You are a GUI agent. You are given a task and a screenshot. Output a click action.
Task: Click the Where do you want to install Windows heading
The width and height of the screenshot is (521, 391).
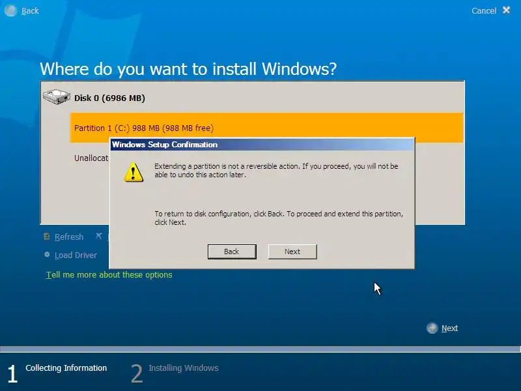[x=188, y=69]
